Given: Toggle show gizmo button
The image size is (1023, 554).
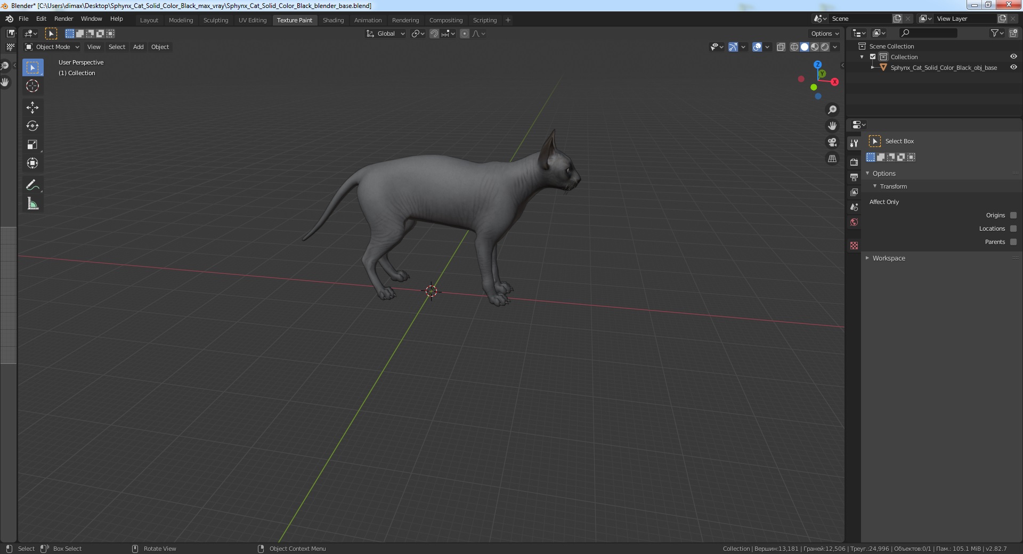Looking at the screenshot, I should 733,47.
